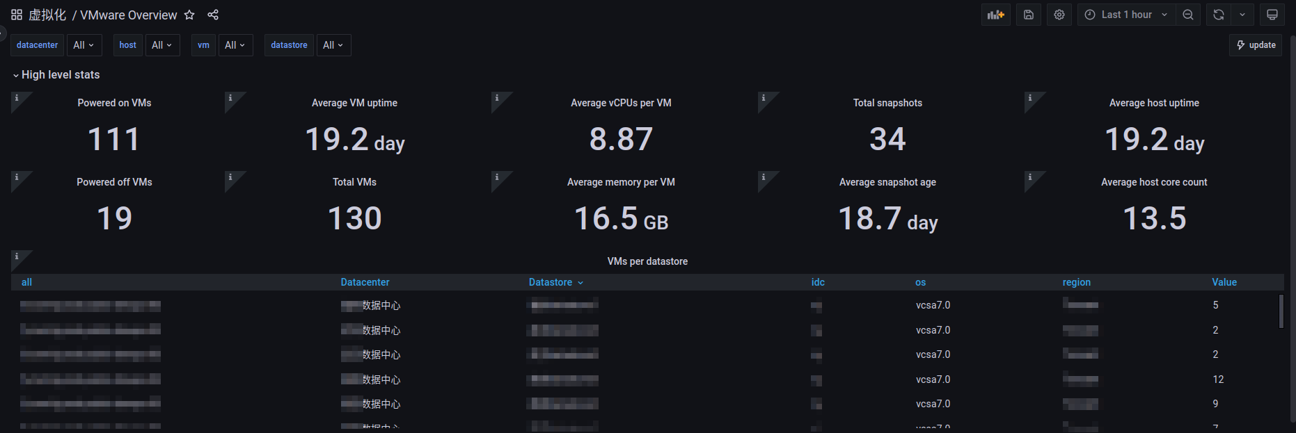Show info for Powered on VMs panel
Image resolution: width=1296 pixels, height=433 pixels.
click(17, 98)
